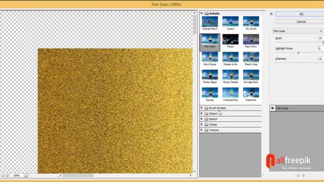Collapse filter gallery with double-chevron button
This screenshot has width=324, height=182.
[x=271, y=14]
